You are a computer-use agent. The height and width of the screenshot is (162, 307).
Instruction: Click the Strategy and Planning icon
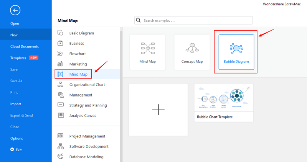(x=61, y=105)
